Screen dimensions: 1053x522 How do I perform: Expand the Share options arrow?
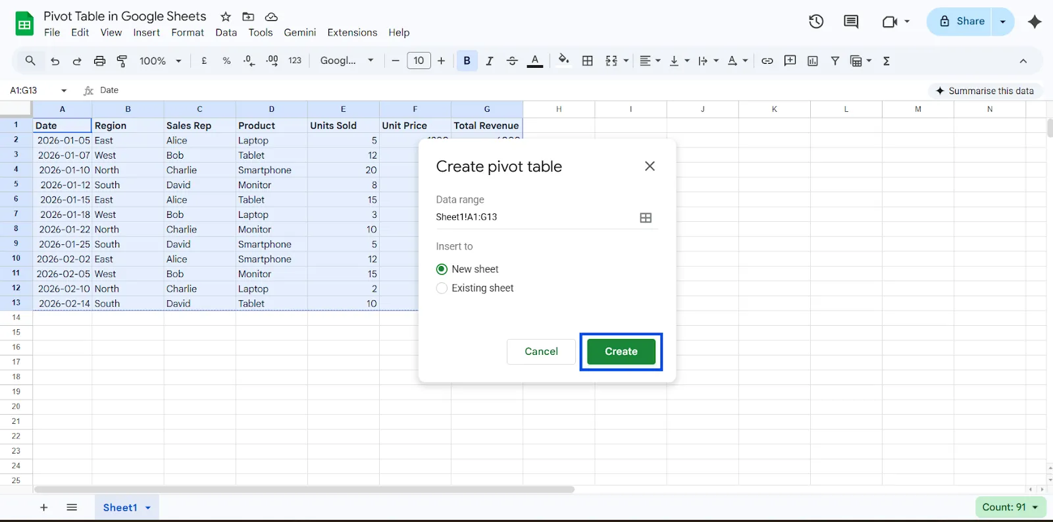[x=1003, y=22]
